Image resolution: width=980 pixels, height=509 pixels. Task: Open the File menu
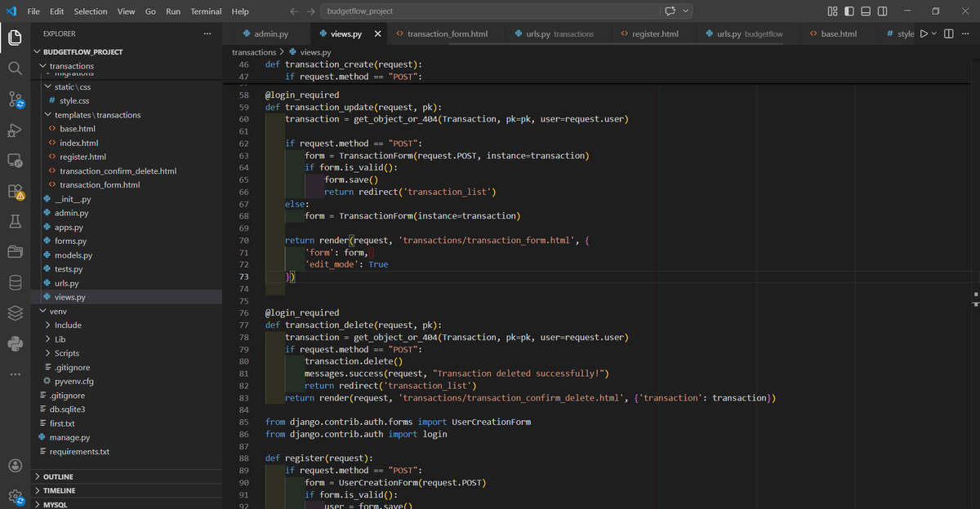point(33,11)
